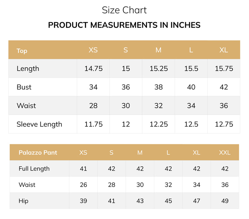Click the Hip value 49 for XXL
Screen dimensions: 249x219
(225, 201)
